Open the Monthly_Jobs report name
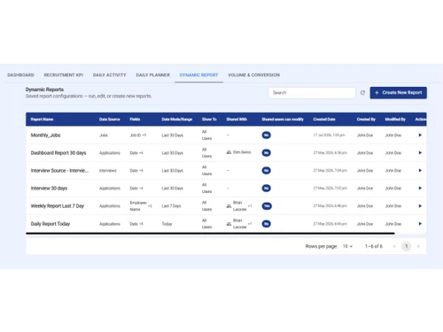Image resolution: width=443 pixels, height=332 pixels. point(45,135)
